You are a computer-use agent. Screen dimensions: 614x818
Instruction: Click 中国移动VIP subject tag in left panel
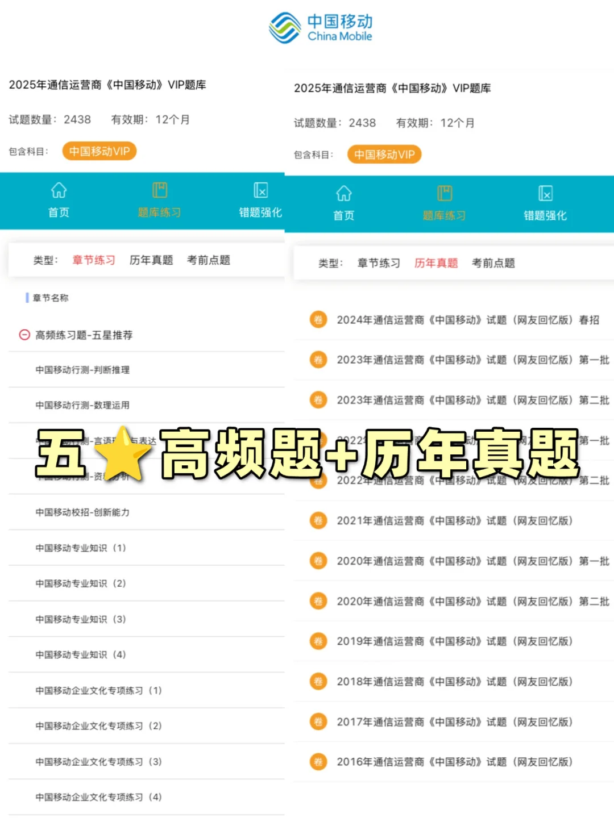(x=99, y=151)
